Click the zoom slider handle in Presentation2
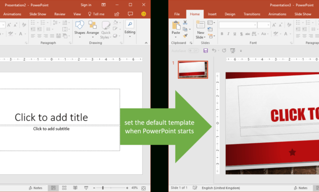This screenshot has width=319, height=192. tap(103, 188)
